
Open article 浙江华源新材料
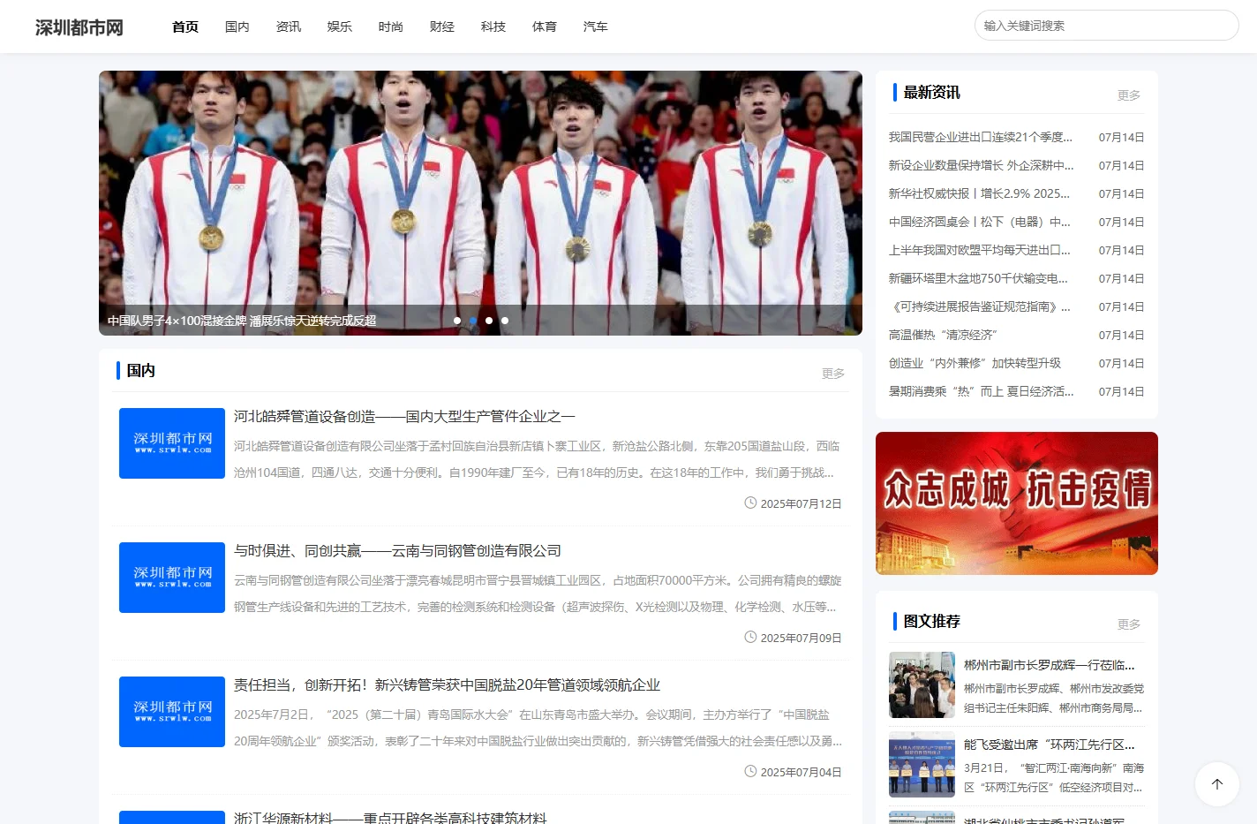[x=390, y=818]
